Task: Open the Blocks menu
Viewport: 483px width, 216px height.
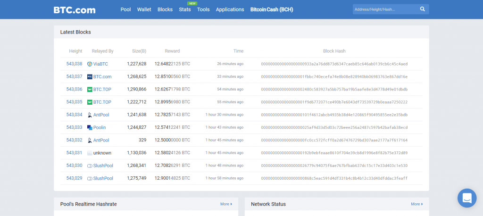Action: [x=165, y=9]
